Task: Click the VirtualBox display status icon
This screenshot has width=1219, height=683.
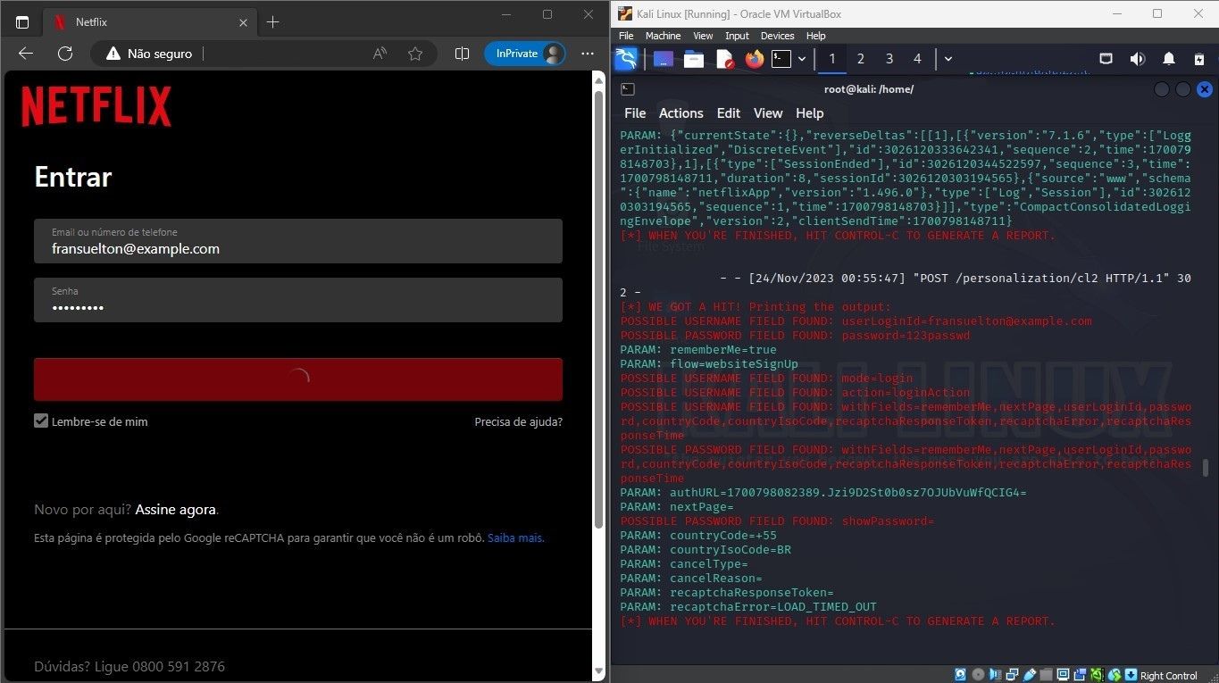Action: [1063, 675]
